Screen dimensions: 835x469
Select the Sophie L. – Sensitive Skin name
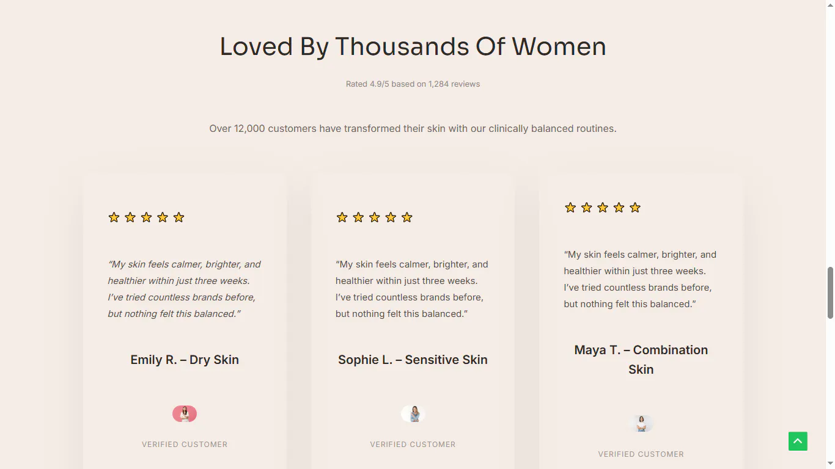(413, 360)
